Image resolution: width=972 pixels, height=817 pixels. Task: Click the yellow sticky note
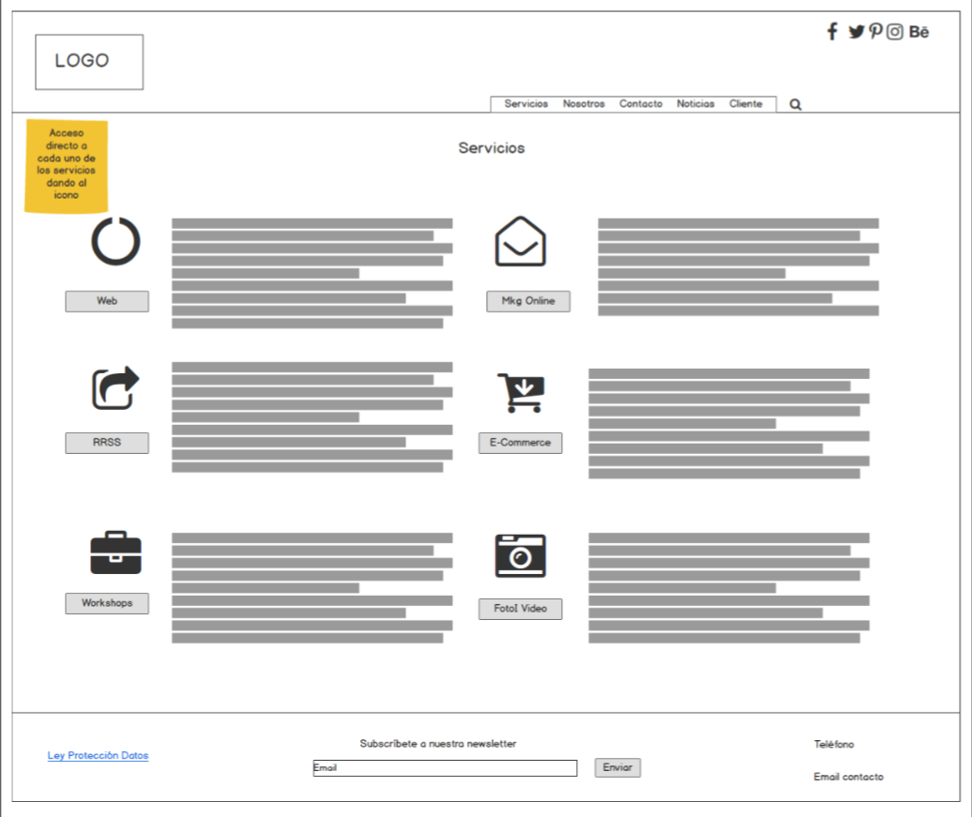67,166
